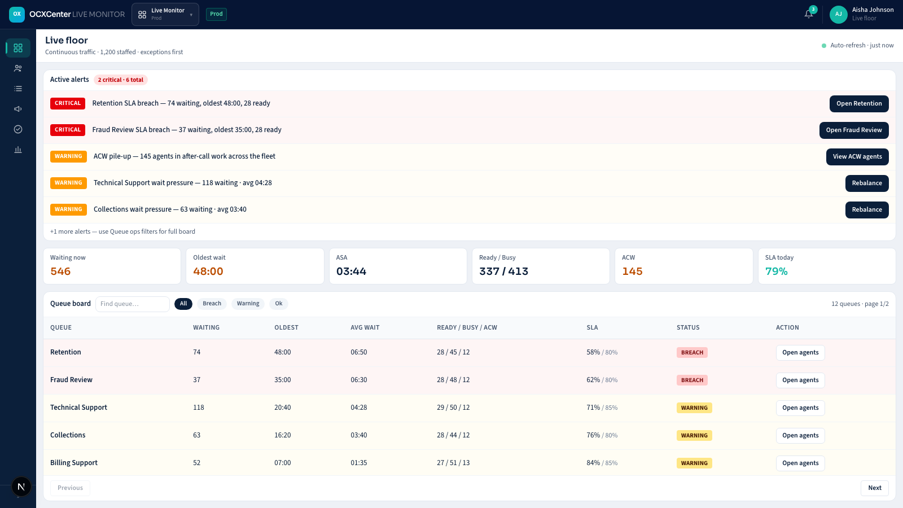Image resolution: width=903 pixels, height=508 pixels.
Task: Select the Breach queue filter
Action: pos(212,304)
